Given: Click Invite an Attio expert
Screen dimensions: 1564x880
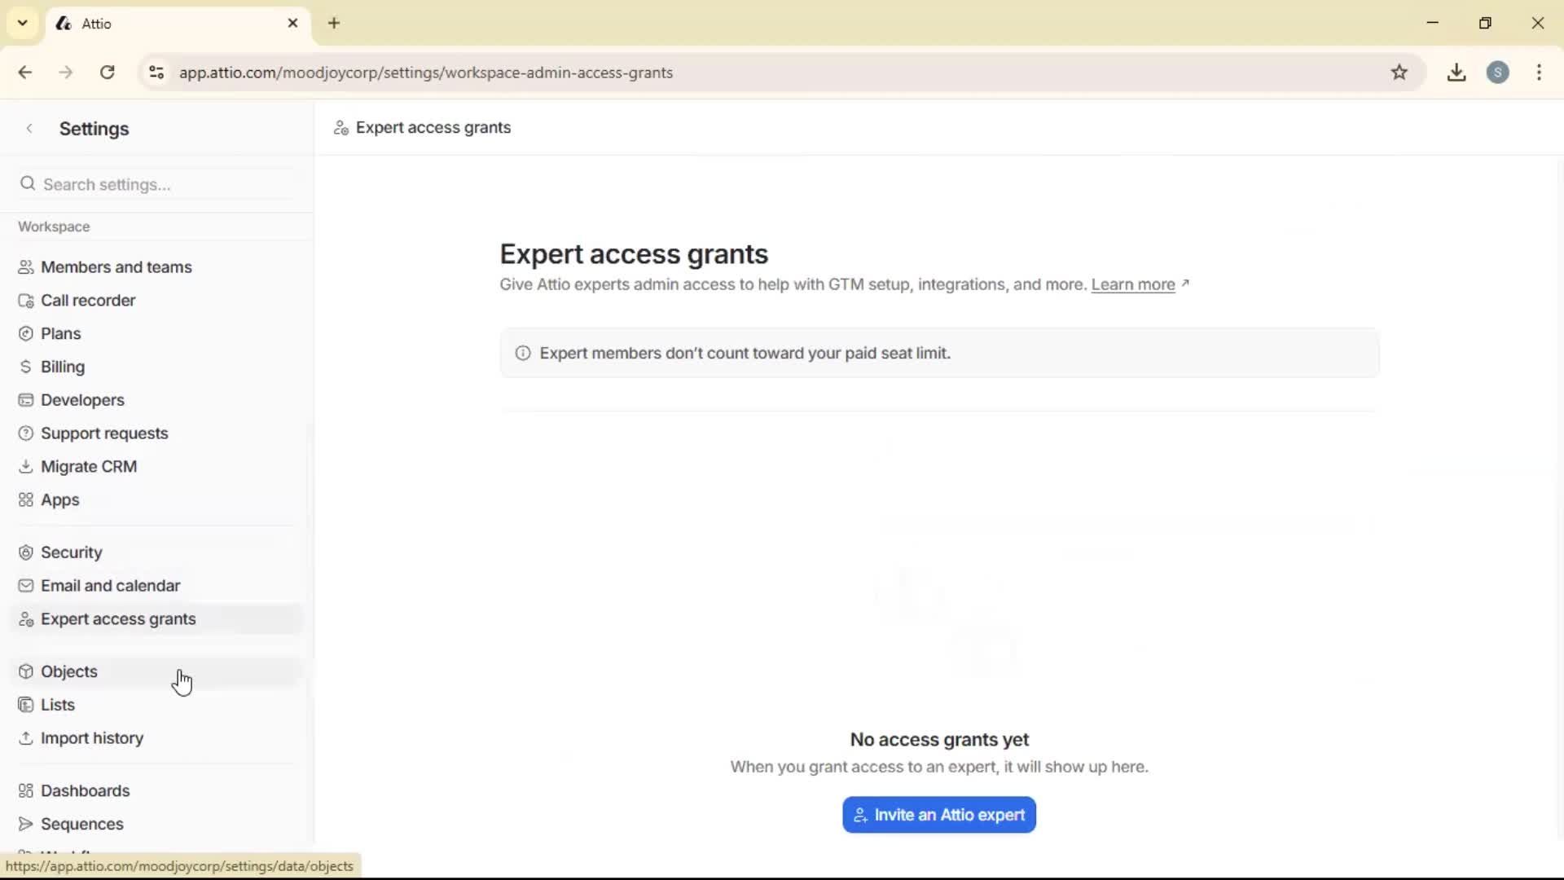Looking at the screenshot, I should click(938, 815).
